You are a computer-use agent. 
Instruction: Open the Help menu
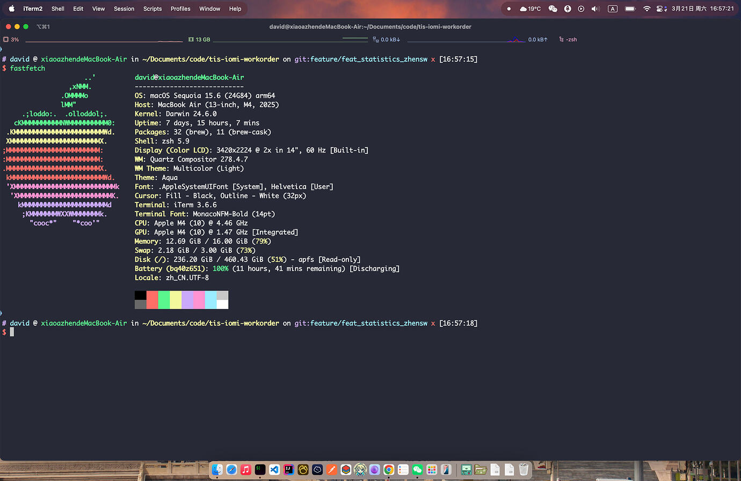tap(235, 9)
